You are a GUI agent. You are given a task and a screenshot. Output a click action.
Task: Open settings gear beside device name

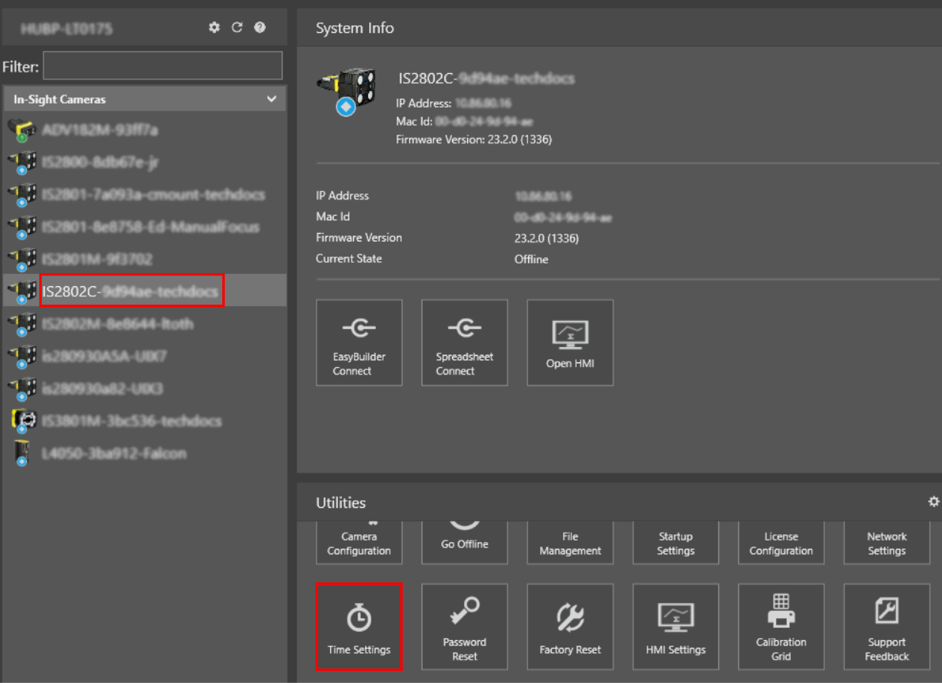coord(214,27)
